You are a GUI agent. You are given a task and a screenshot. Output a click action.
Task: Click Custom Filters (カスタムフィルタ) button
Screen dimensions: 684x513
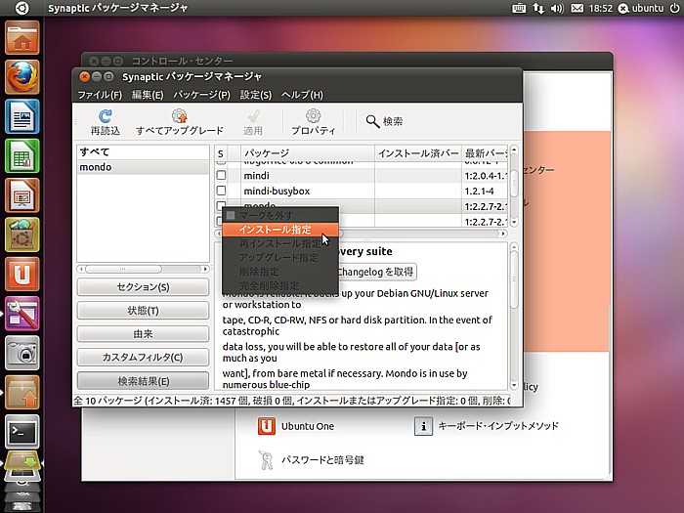[143, 358]
